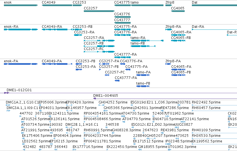The image size is (237, 151).
Task: Click the DMG3A.1_1.I09.C1 EST label
Action: [22, 108]
